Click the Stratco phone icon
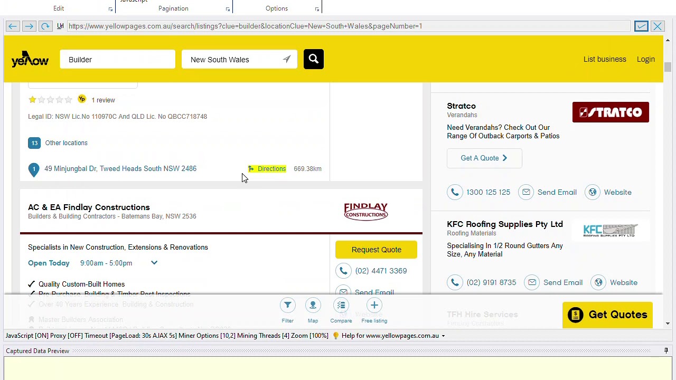This screenshot has height=380, width=676. click(x=455, y=192)
